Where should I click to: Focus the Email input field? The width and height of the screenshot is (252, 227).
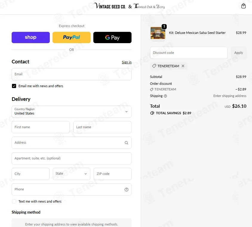[72, 74]
